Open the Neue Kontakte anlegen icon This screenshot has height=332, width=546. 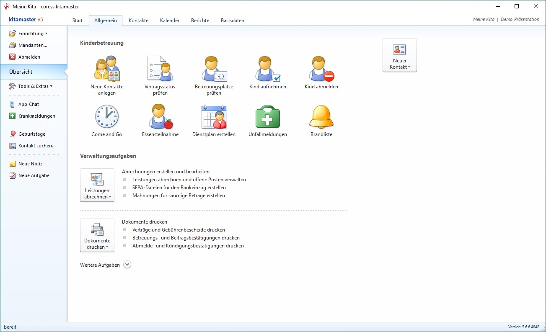tap(107, 68)
